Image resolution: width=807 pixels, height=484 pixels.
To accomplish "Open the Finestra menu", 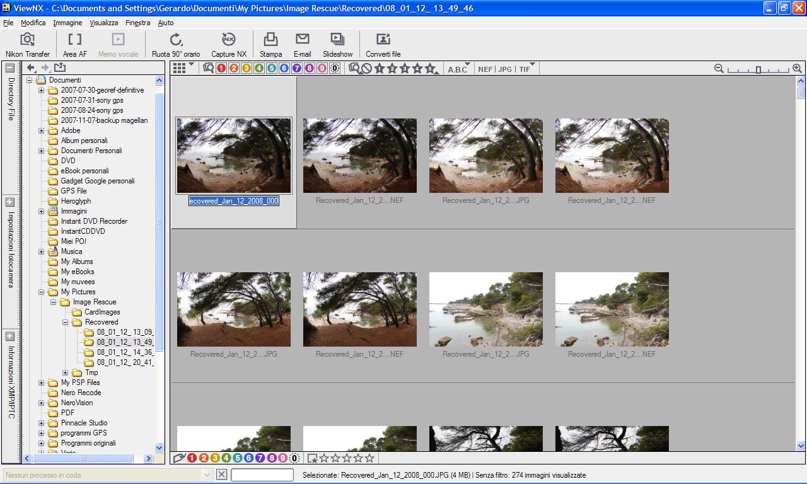I will (138, 23).
